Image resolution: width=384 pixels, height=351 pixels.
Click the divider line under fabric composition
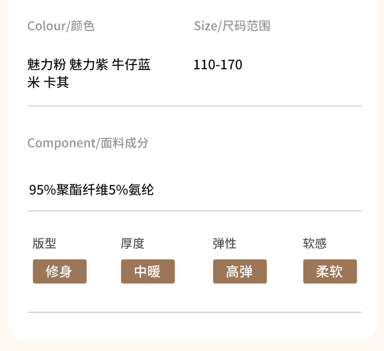pos(194,211)
